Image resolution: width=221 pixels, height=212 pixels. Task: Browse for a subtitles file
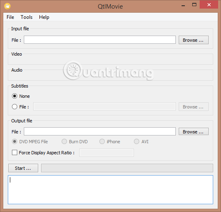[x=193, y=106]
